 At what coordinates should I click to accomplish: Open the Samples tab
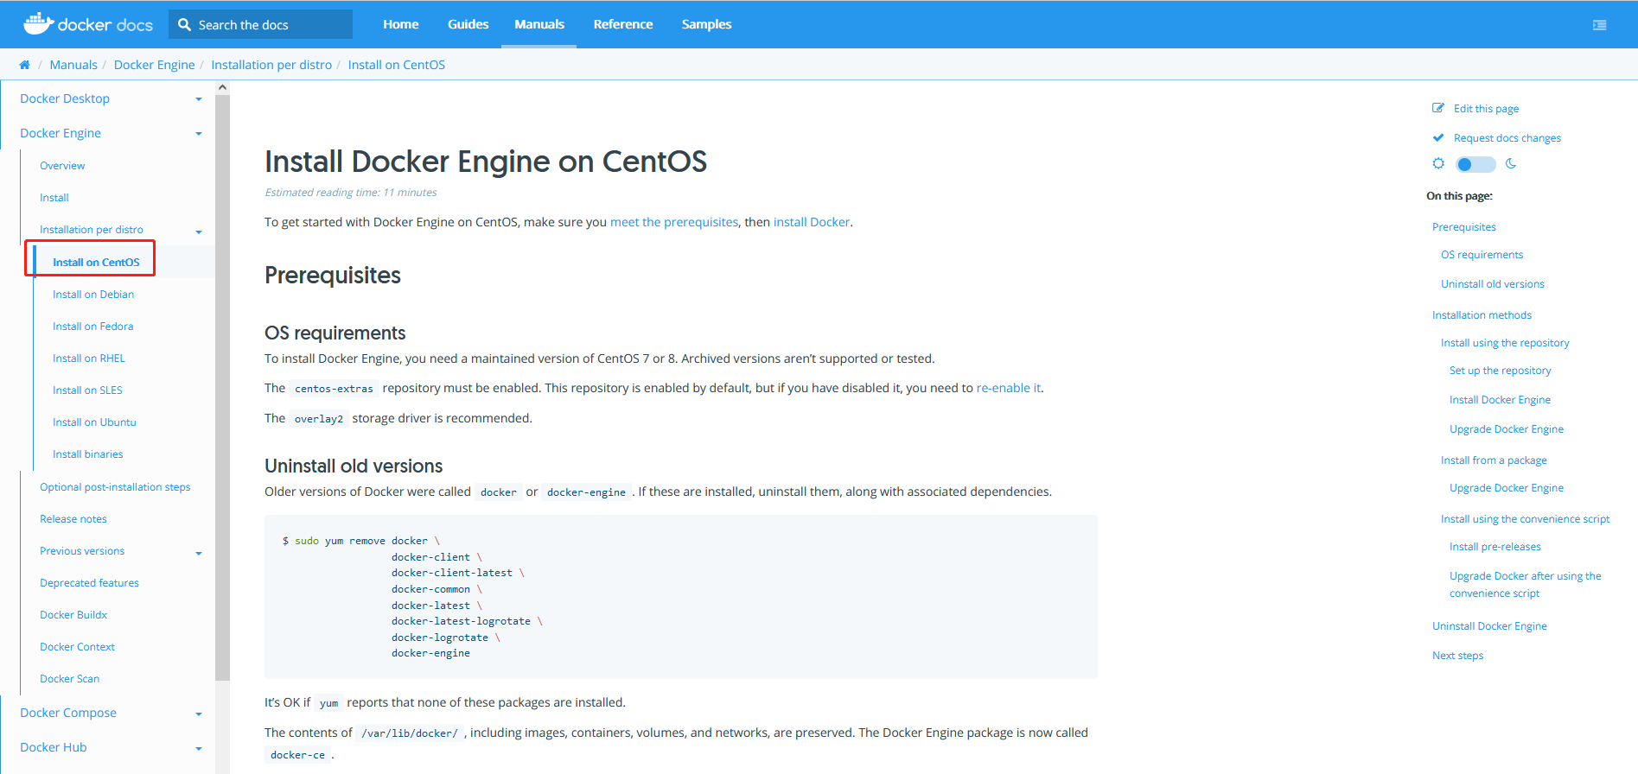tap(706, 24)
